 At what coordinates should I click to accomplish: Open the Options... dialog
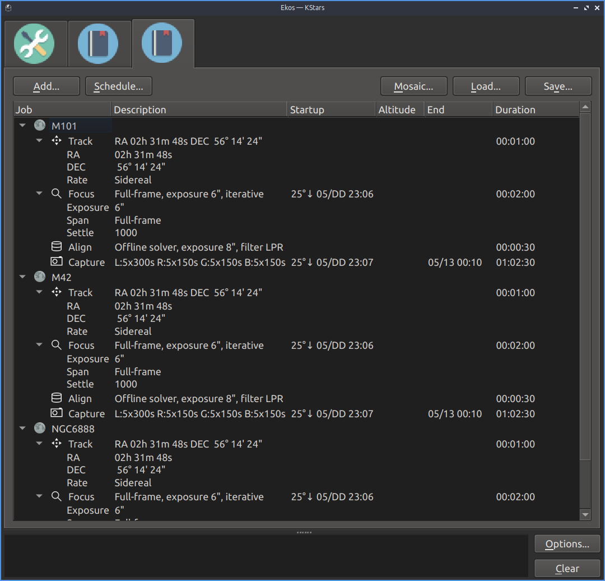pyautogui.click(x=567, y=544)
